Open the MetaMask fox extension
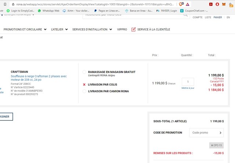Screen dimensions: 235x163 [x=224, y=4]
